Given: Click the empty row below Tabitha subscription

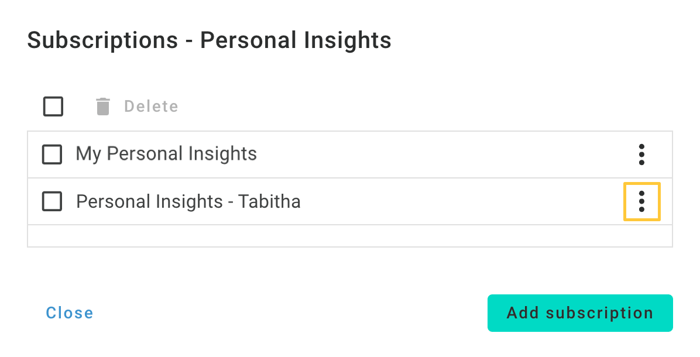Looking at the screenshot, I should click(x=350, y=236).
